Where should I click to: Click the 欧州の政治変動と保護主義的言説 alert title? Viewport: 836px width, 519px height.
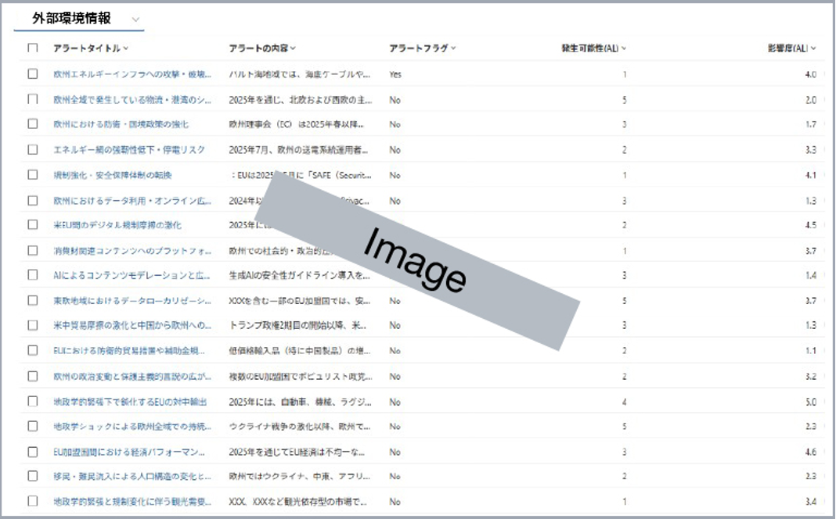click(x=132, y=377)
